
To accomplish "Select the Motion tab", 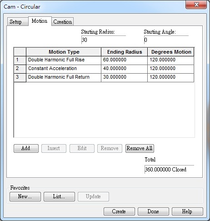I will pos(40,21).
